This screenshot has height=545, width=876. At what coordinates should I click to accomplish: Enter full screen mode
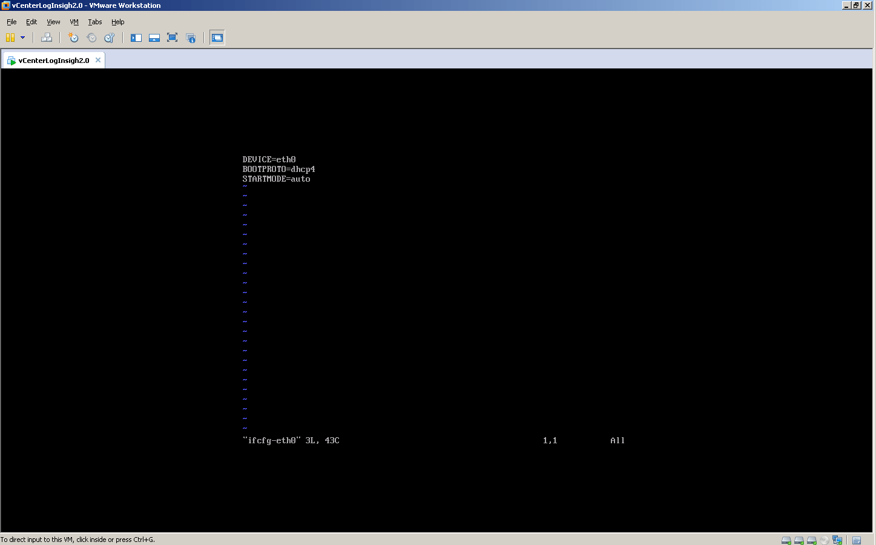pos(172,38)
